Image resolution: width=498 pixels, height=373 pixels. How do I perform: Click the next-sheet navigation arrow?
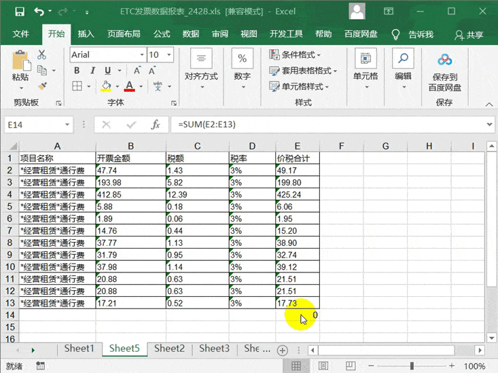33,350
